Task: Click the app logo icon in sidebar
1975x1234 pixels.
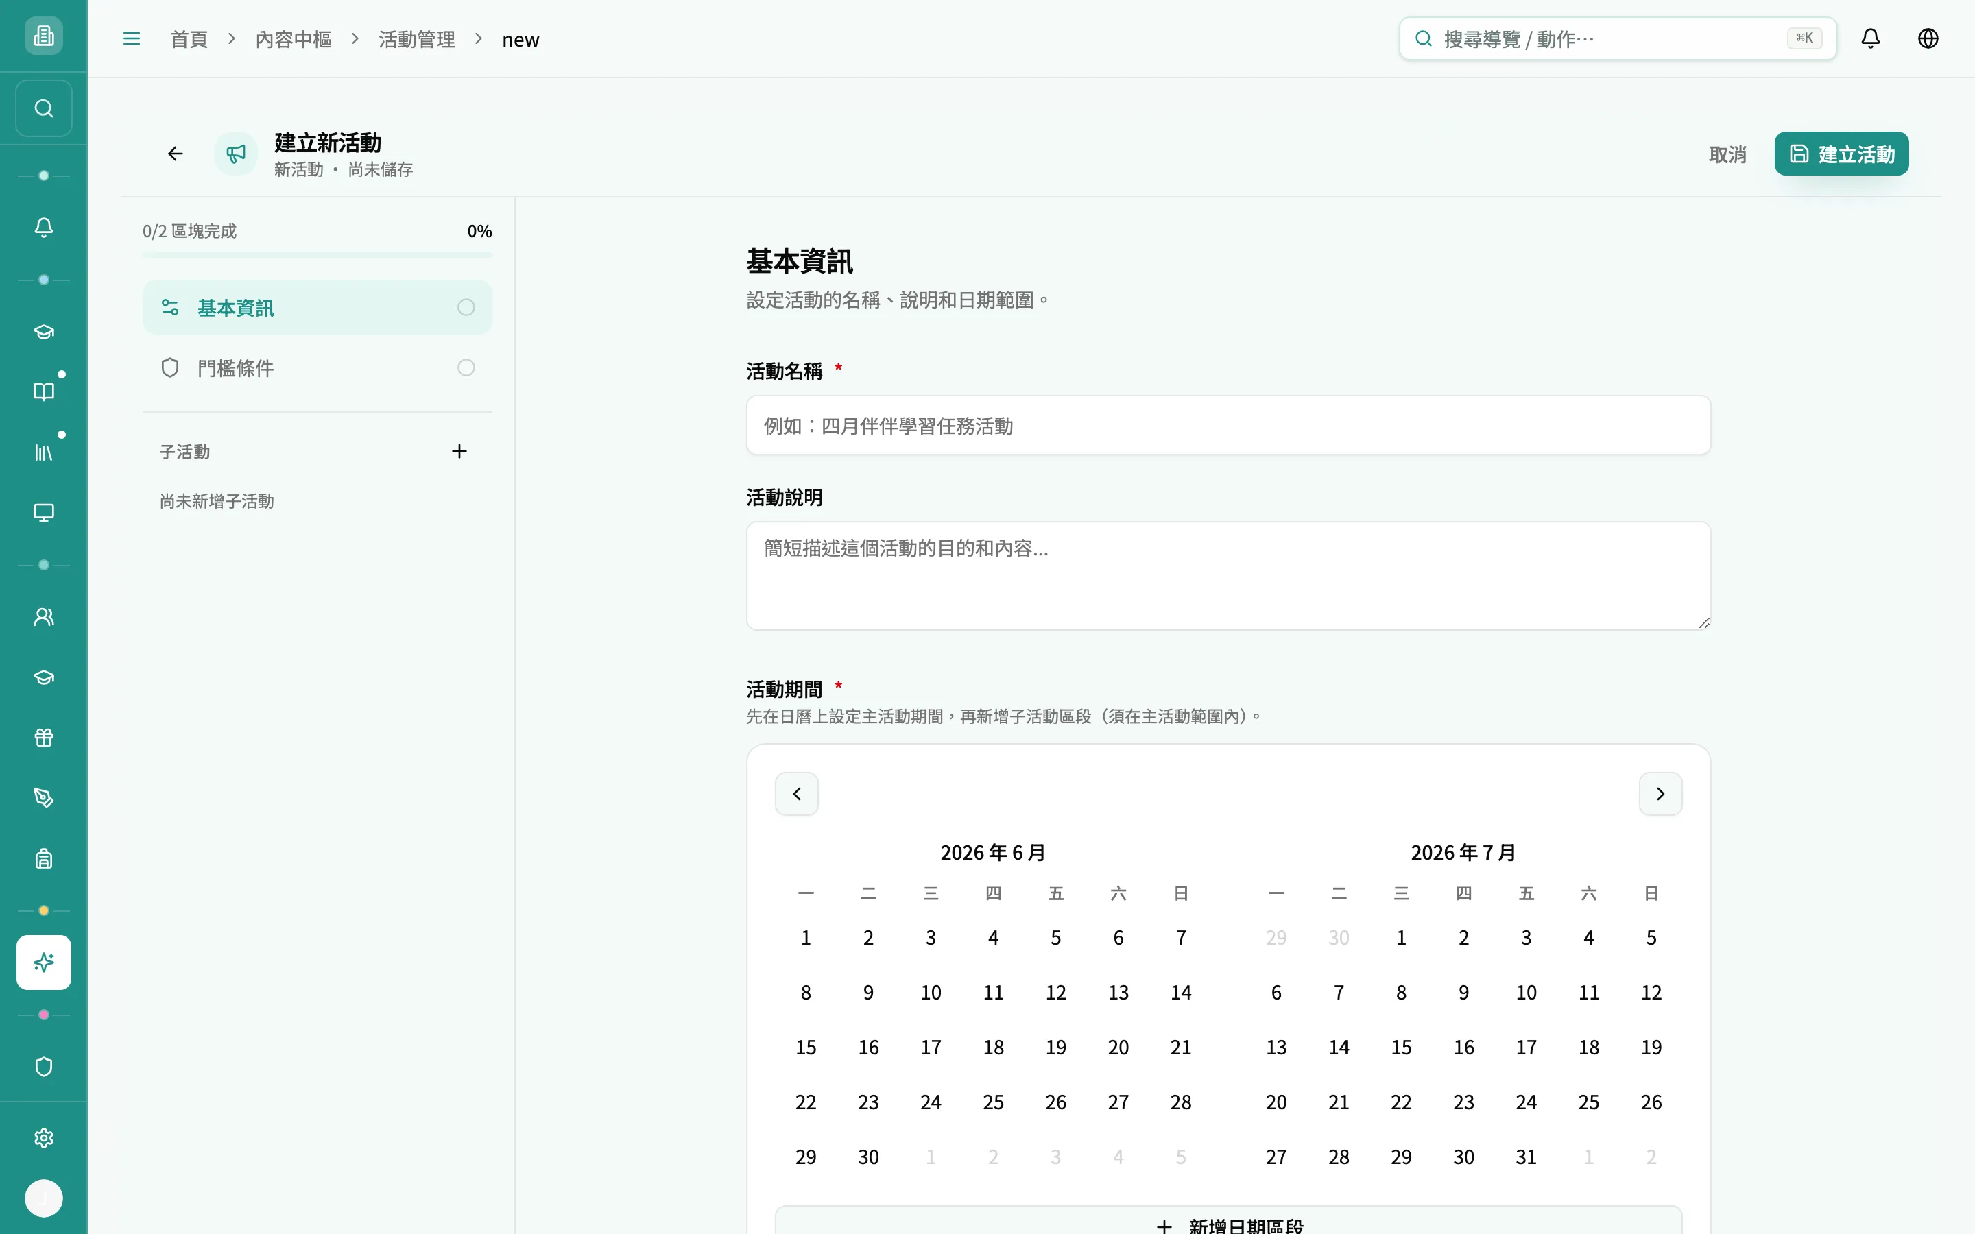Action: coord(43,36)
